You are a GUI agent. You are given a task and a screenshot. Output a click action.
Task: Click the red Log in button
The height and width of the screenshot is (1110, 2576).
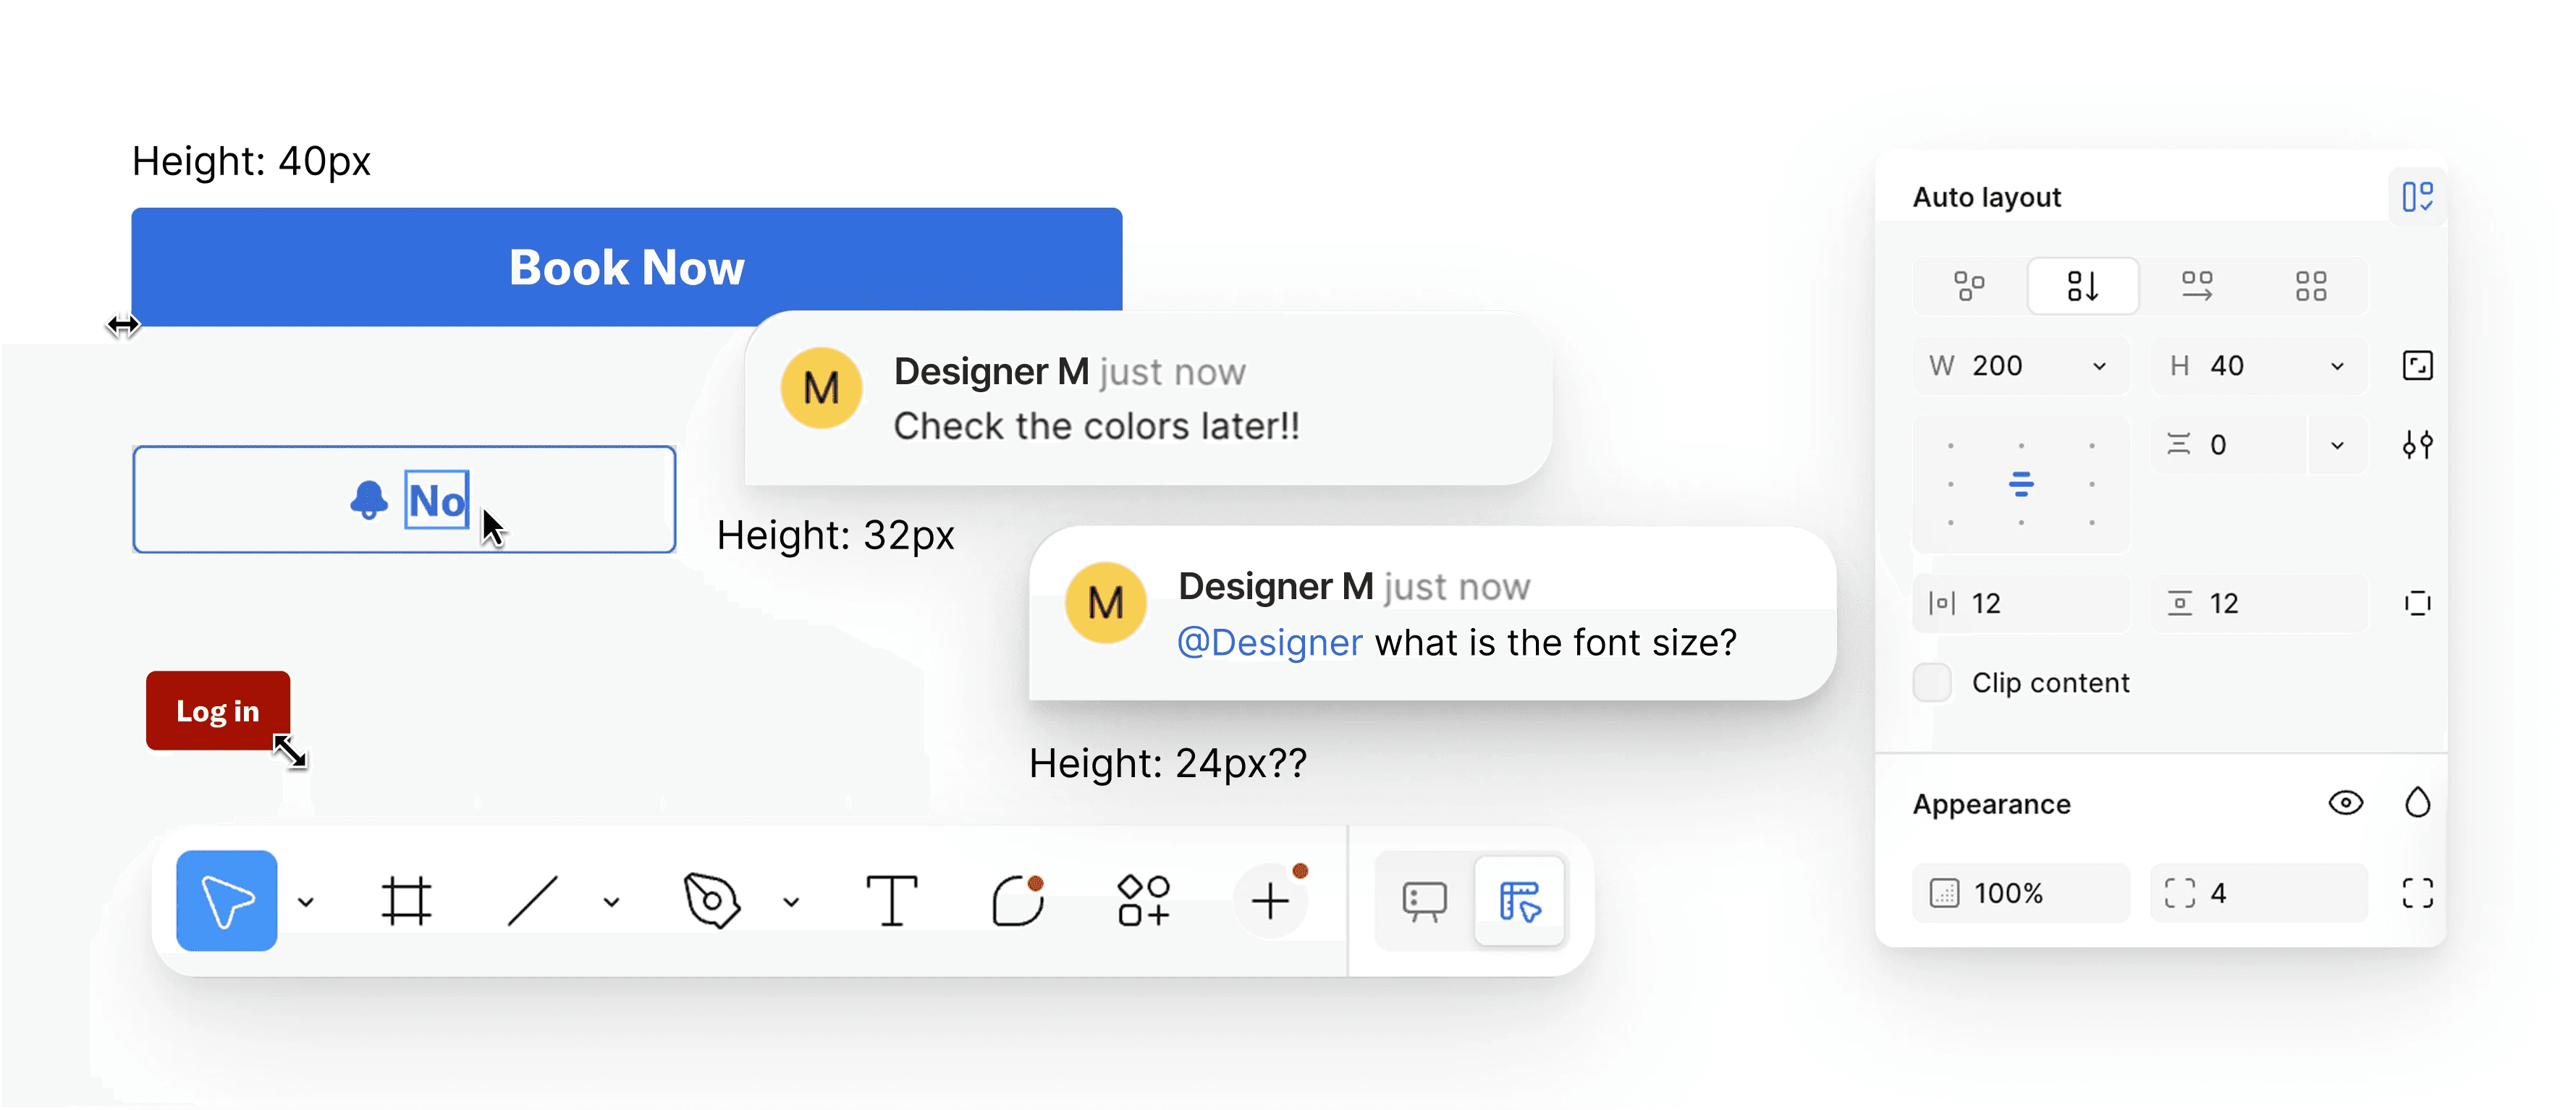click(218, 710)
